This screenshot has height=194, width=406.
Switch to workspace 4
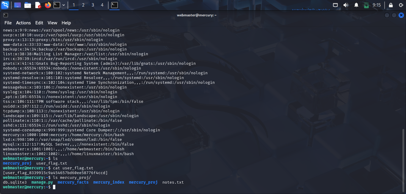point(102,5)
